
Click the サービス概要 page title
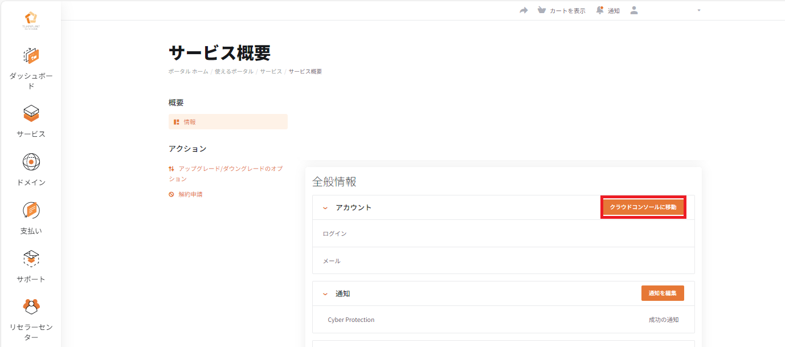[x=219, y=52]
